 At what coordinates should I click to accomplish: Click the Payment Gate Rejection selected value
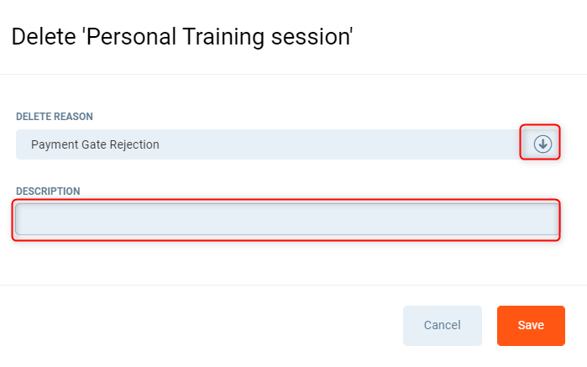point(95,144)
